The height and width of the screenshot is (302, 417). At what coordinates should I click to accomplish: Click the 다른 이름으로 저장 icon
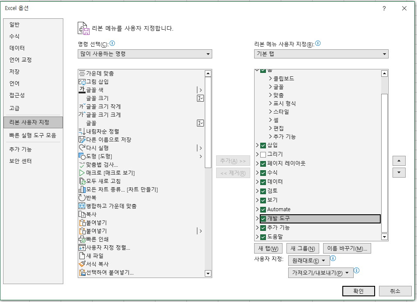82,140
